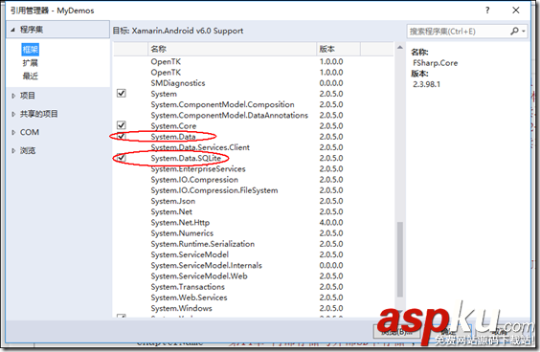540x352 pixels.
Task: Open the search options dropdown arrow
Action: point(524,32)
